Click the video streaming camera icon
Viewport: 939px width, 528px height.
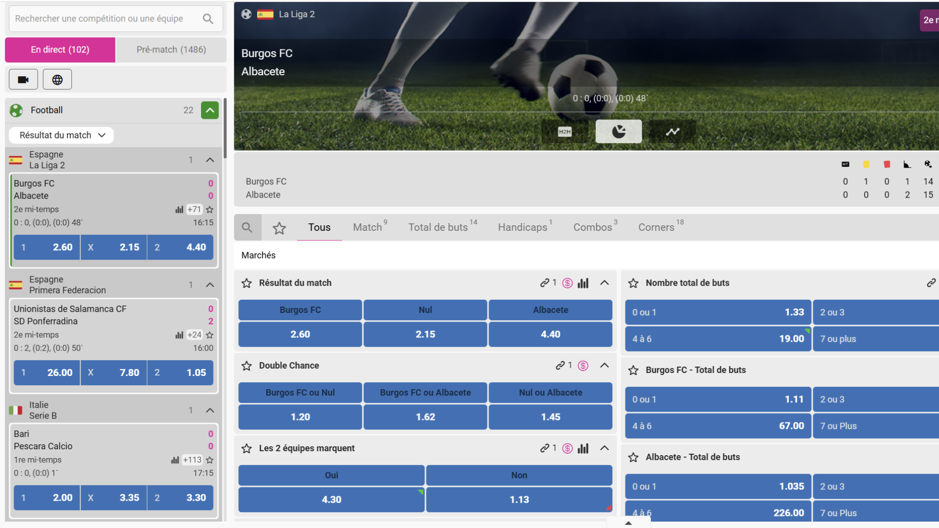tap(23, 80)
